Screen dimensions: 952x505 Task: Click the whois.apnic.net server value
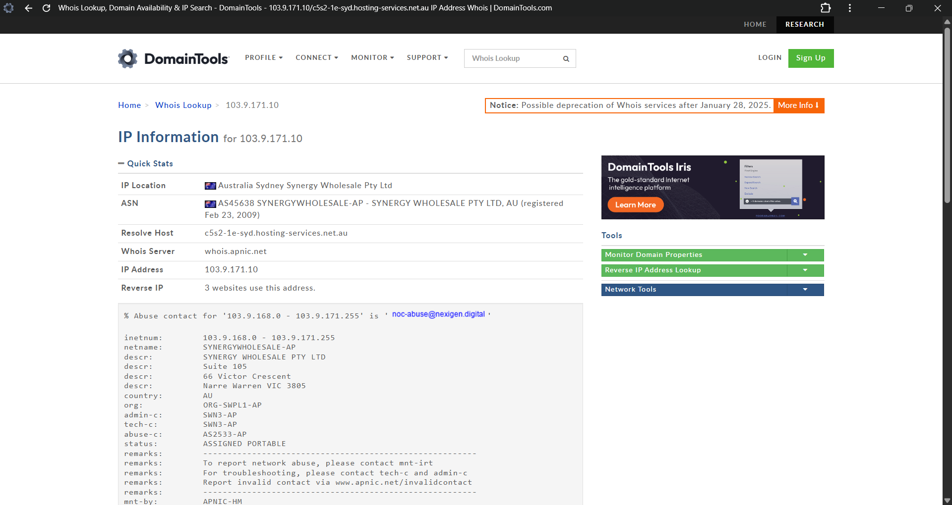(236, 252)
